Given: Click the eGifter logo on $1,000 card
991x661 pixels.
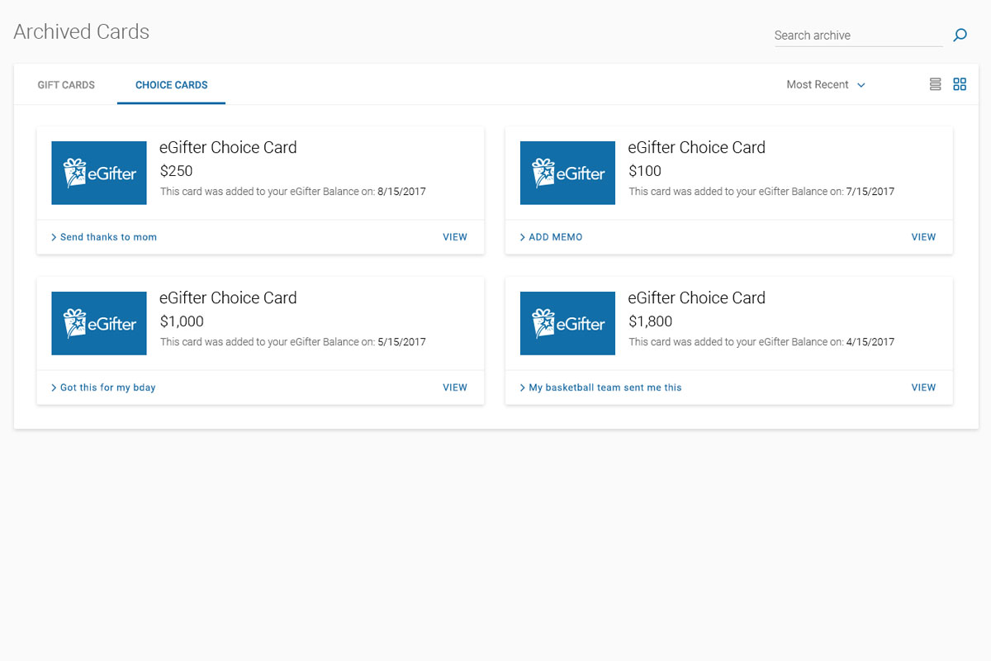Looking at the screenshot, I should 99,323.
